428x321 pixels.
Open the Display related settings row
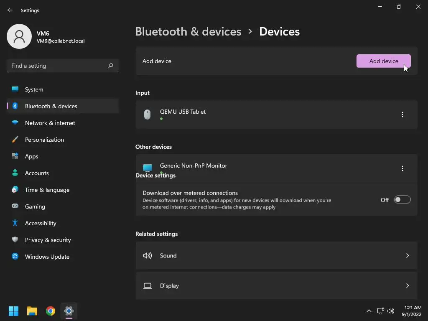pyautogui.click(x=276, y=286)
